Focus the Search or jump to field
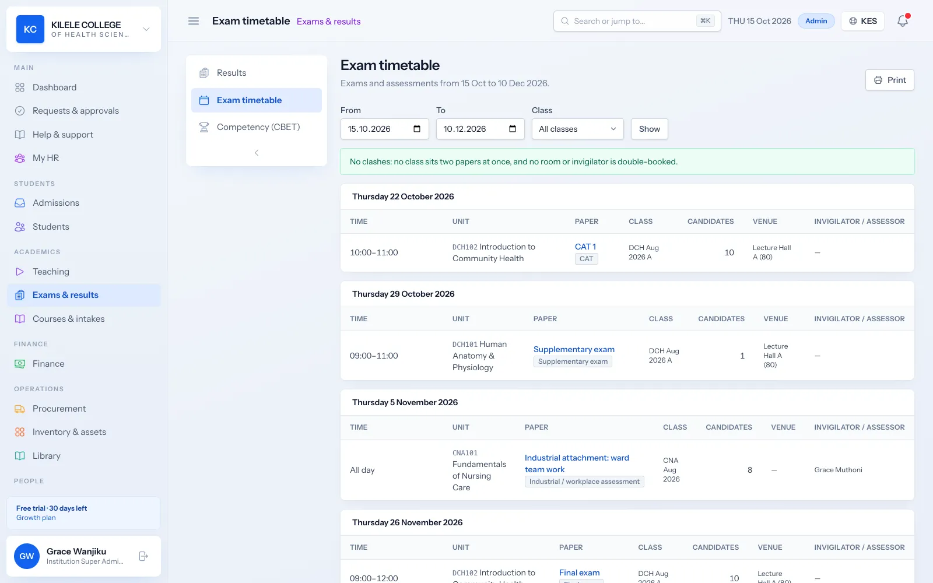Image resolution: width=933 pixels, height=583 pixels. 637,21
